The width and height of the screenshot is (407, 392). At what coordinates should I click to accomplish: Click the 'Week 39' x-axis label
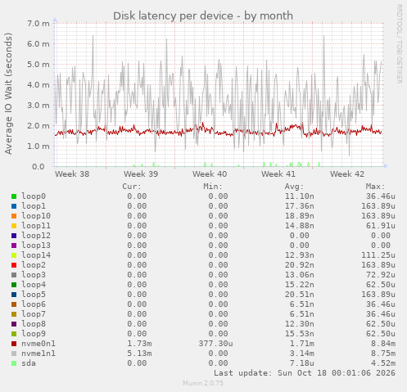pos(141,174)
